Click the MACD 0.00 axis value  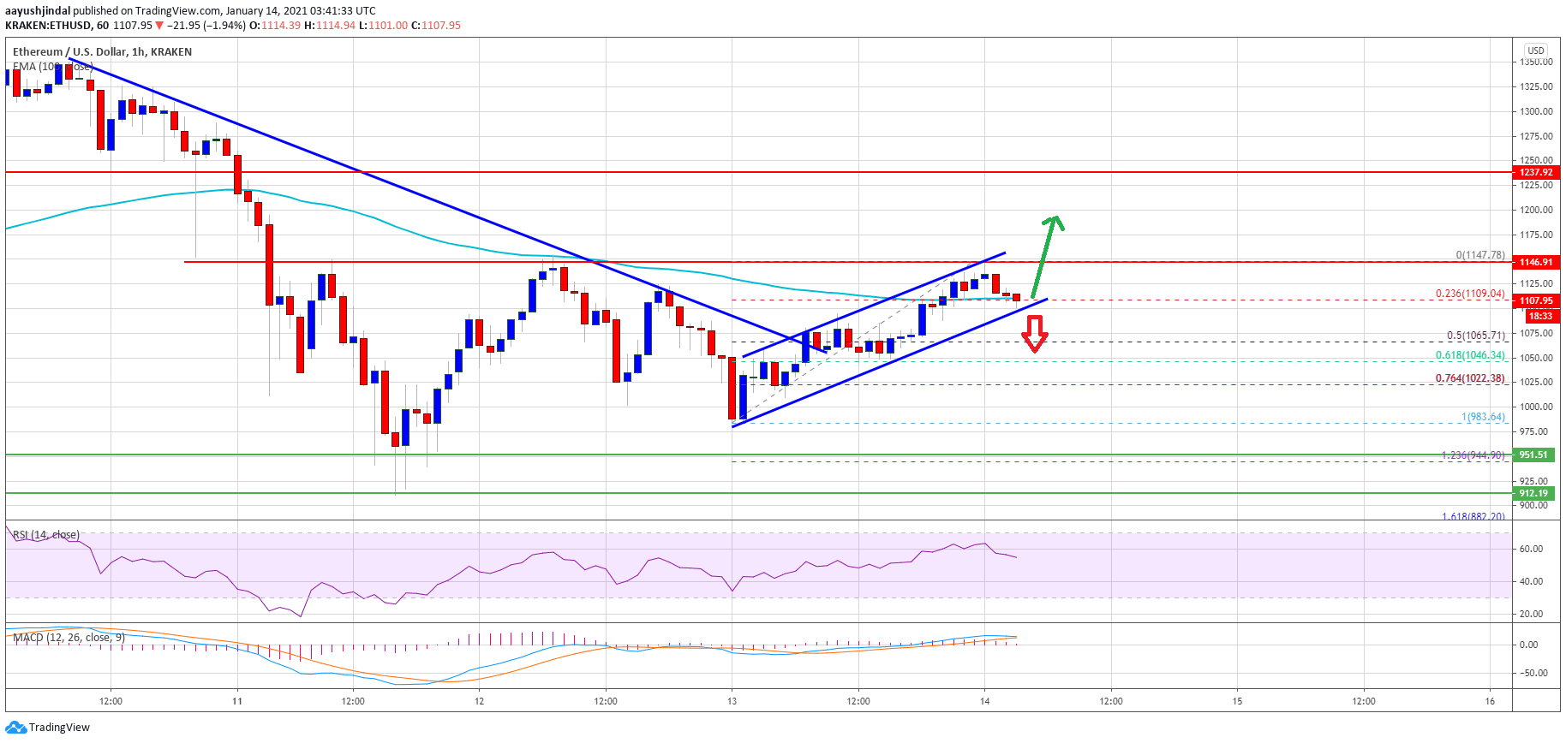coord(1528,645)
